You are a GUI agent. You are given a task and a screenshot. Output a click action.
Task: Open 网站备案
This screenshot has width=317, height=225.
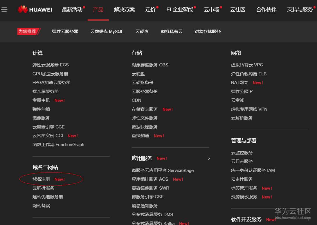click(41, 206)
